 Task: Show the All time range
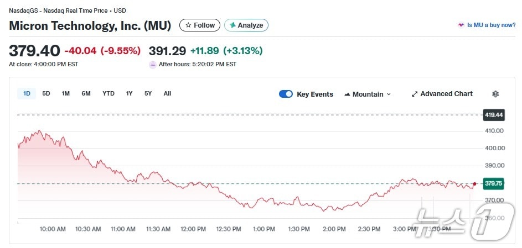(167, 93)
